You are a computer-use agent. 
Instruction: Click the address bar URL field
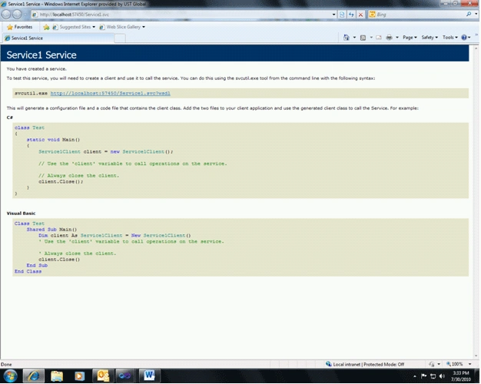coord(181,15)
